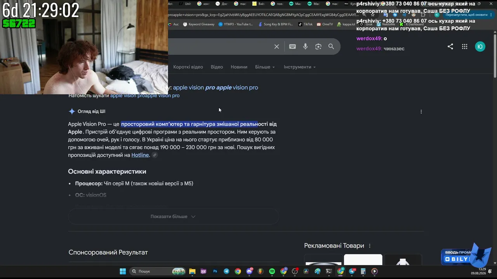This screenshot has width=497, height=279.
Task: Switch to the Короткі відео tab
Action: (188, 67)
